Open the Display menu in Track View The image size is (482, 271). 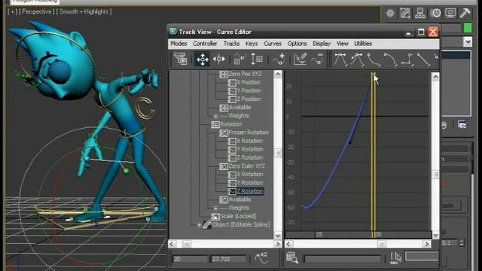322,44
